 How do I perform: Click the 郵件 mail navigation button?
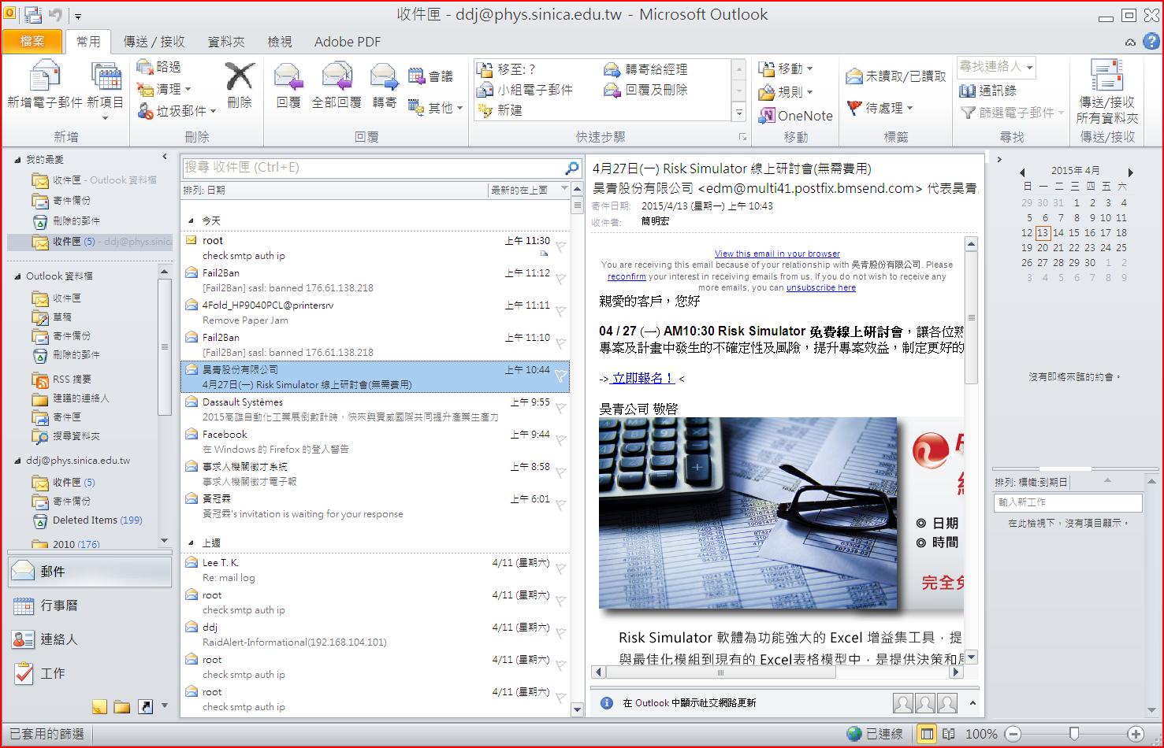coord(89,572)
